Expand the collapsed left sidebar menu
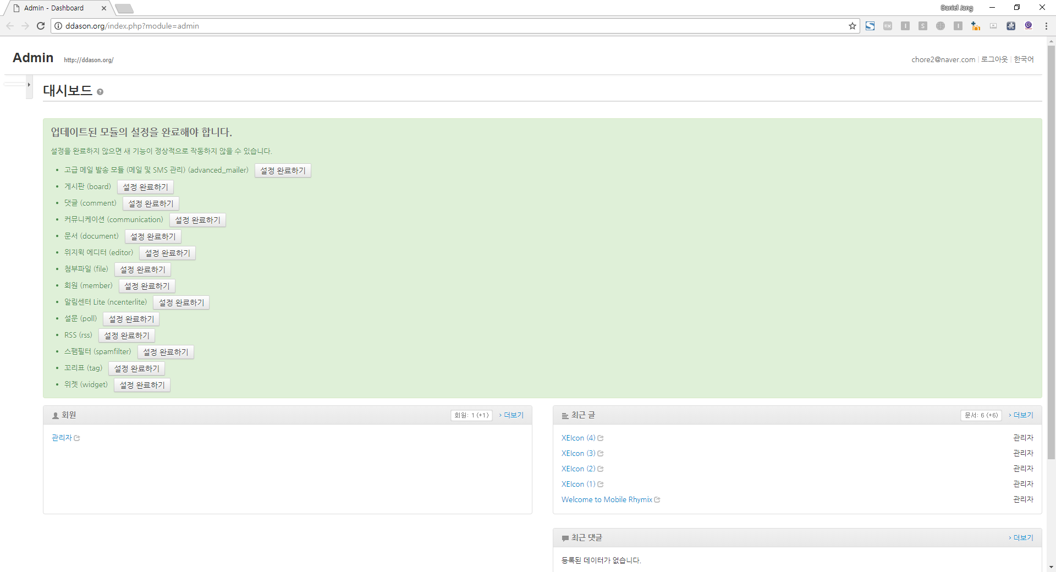The width and height of the screenshot is (1056, 572). 29,85
